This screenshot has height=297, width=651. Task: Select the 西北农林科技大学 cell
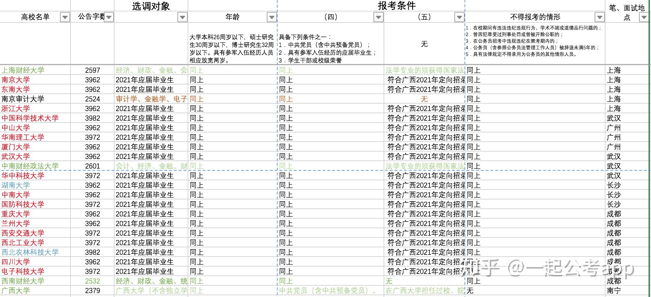pos(35,252)
